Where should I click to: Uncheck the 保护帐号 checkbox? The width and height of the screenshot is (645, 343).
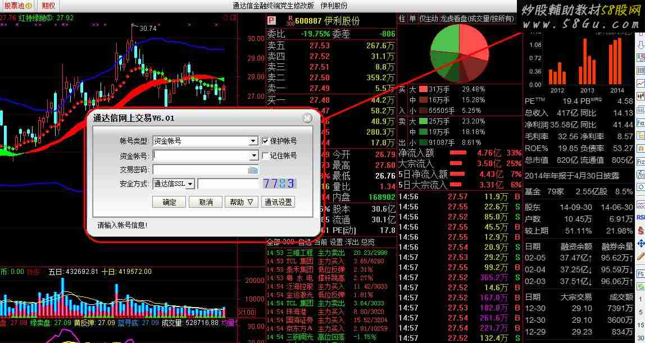(266, 141)
